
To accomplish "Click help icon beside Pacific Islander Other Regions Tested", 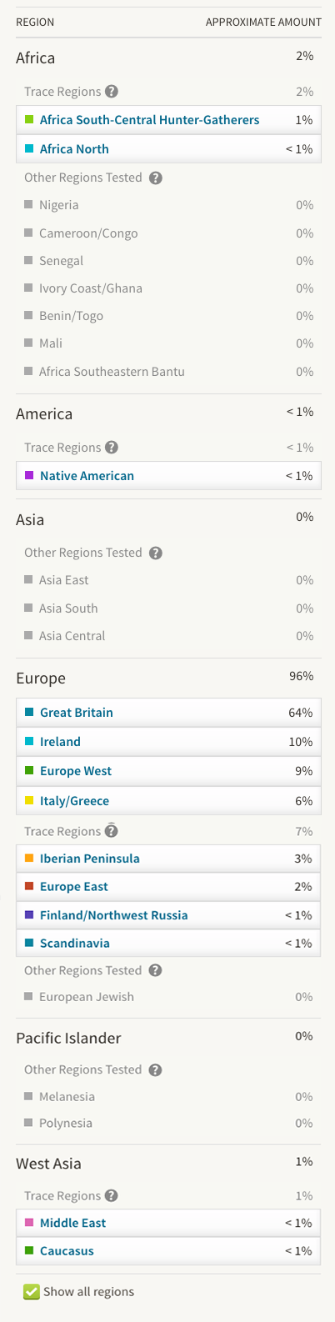I will click(156, 1069).
